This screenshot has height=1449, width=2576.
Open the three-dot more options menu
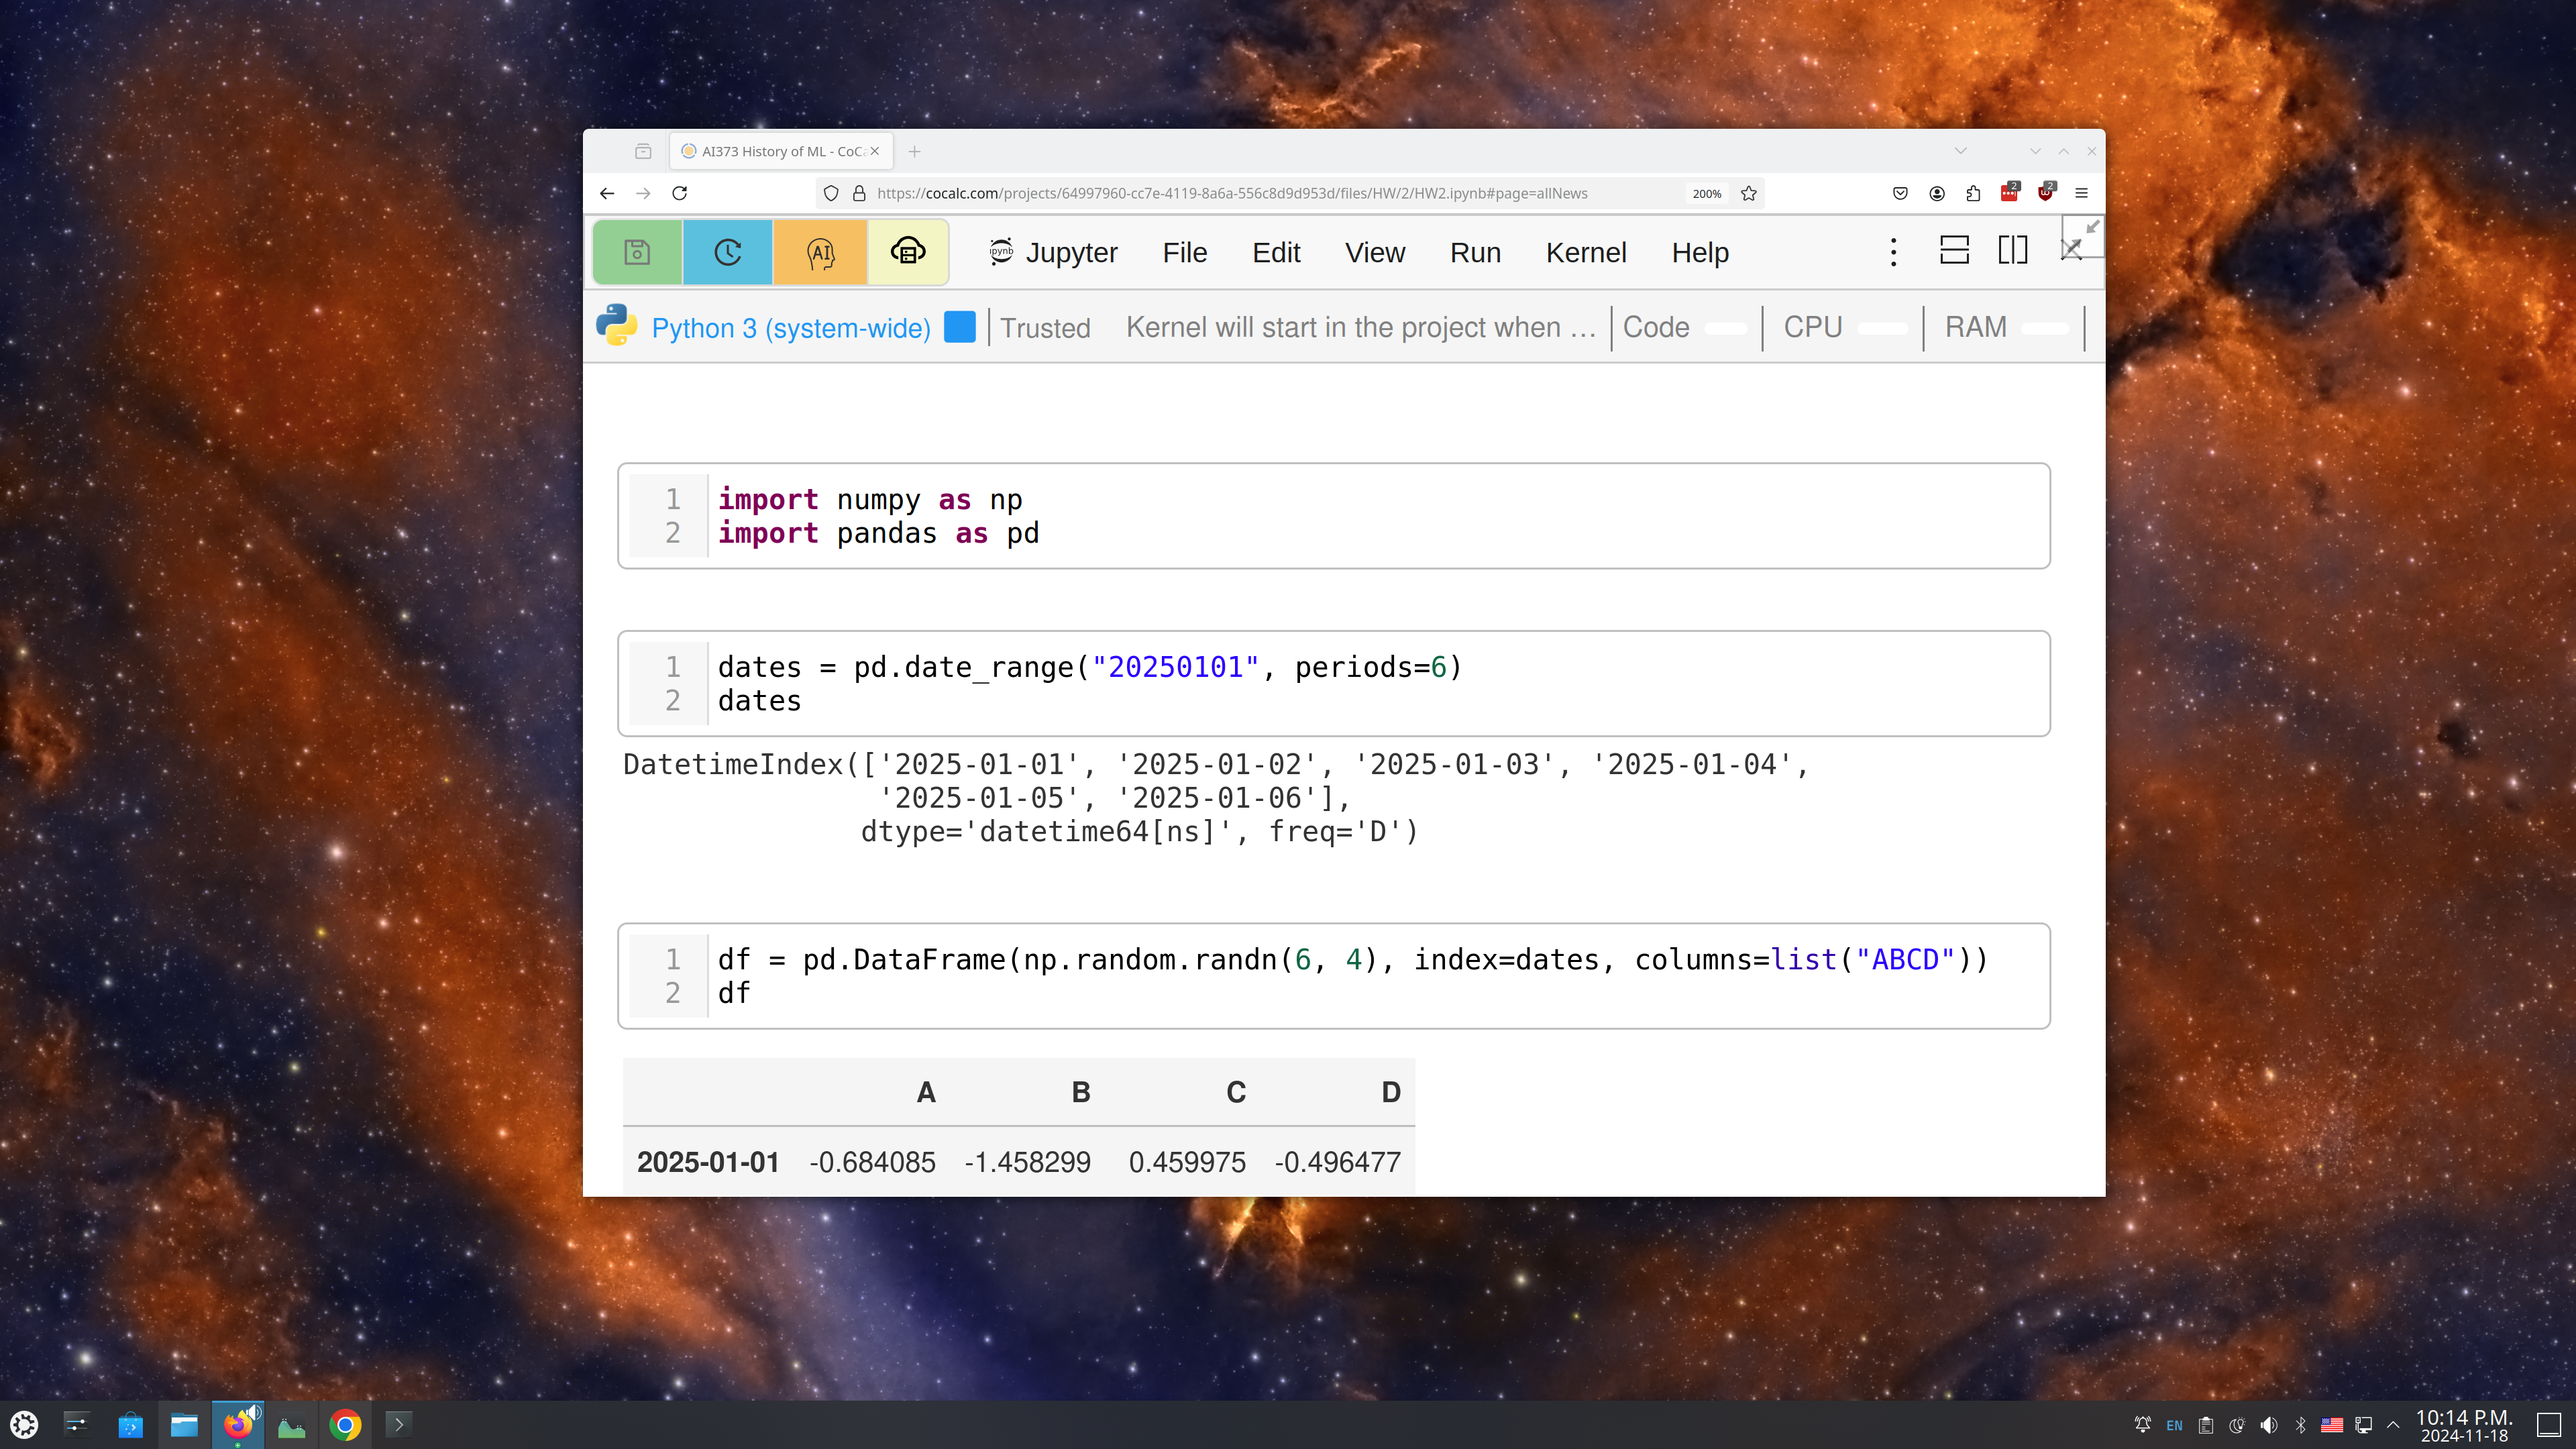pos(1893,252)
